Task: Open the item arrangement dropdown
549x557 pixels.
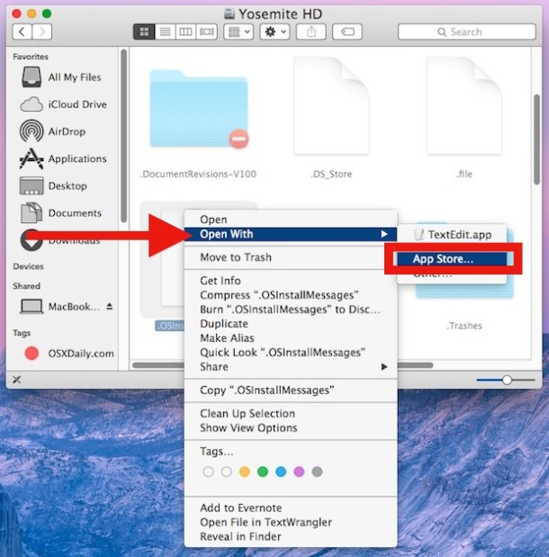Action: 238,32
